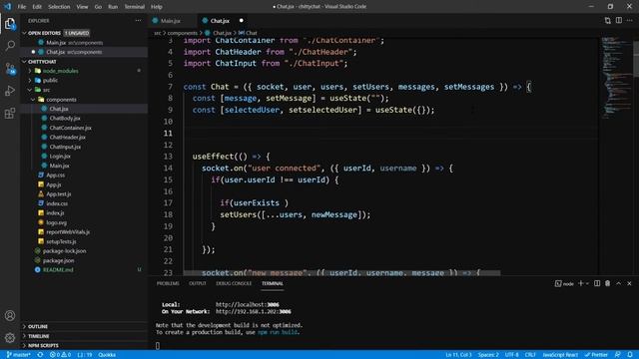This screenshot has width=639, height=359.
Task: Split the editor right
Action: tap(619, 20)
